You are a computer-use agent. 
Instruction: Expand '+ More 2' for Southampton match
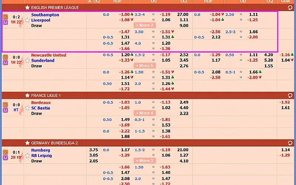coord(145,25)
